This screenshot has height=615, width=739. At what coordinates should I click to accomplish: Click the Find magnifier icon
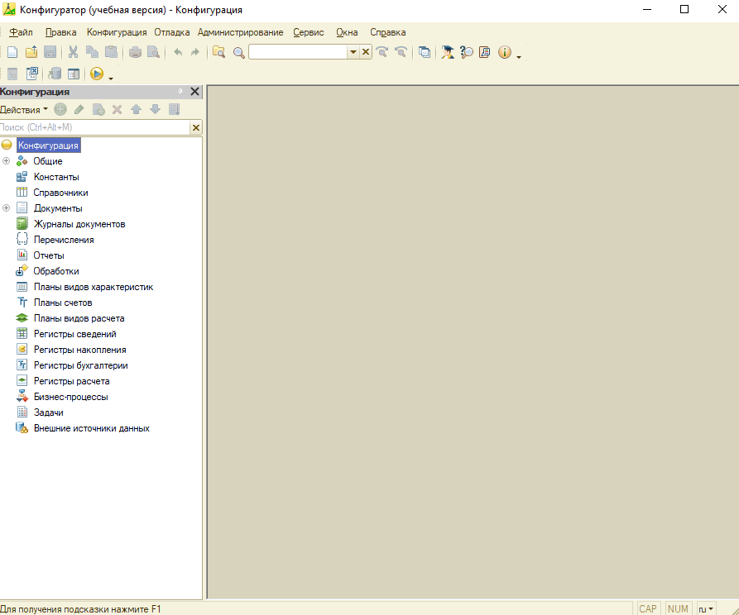click(239, 52)
